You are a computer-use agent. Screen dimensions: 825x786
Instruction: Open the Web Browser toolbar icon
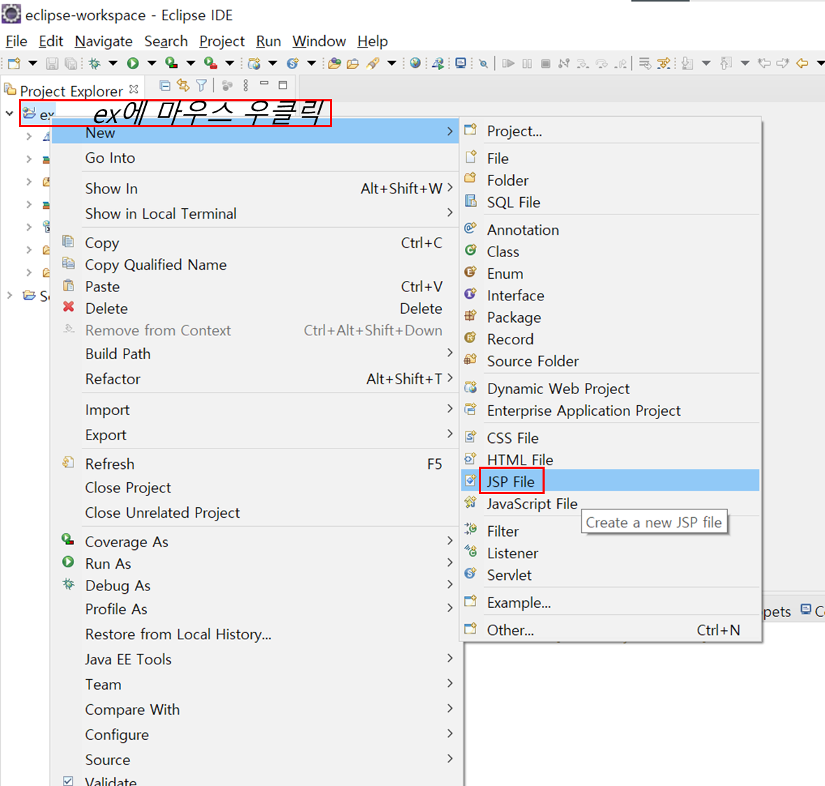pos(415,64)
